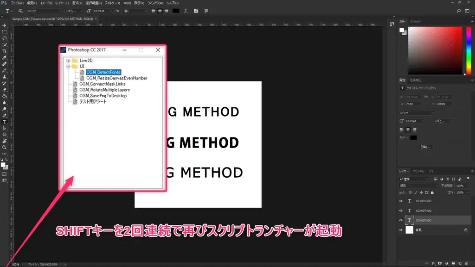Run CGM_SavePngToDesktop script
The height and width of the screenshot is (267, 475).
103,96
